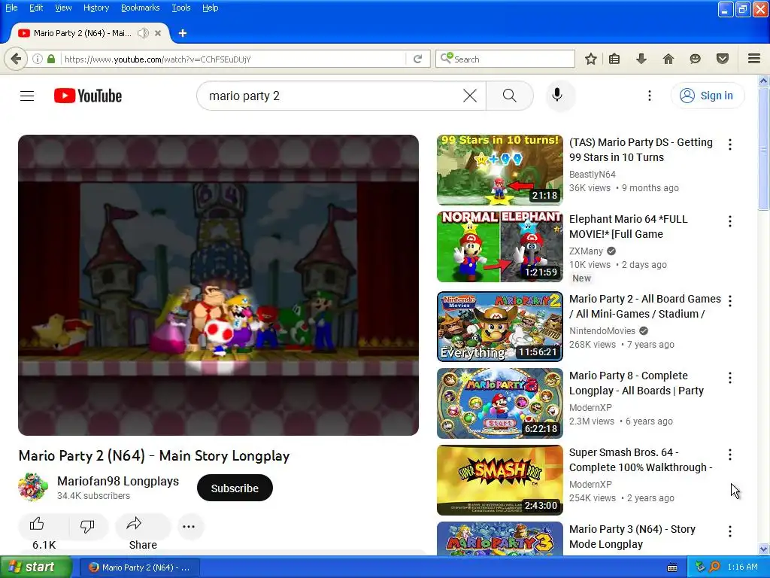Image resolution: width=770 pixels, height=578 pixels.
Task: Open options menu for All Board Games video
Action: point(730,301)
